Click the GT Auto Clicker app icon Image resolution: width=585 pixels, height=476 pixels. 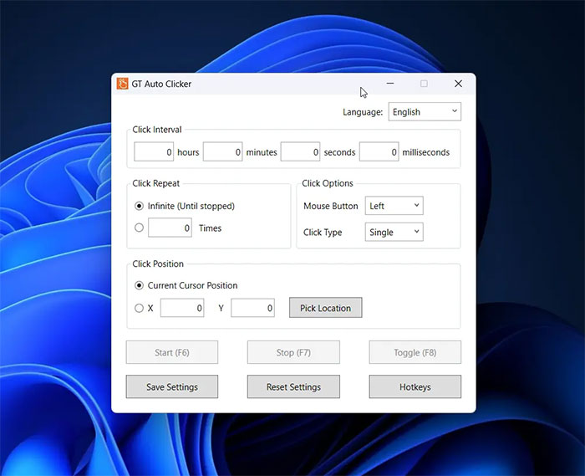pyautogui.click(x=123, y=84)
